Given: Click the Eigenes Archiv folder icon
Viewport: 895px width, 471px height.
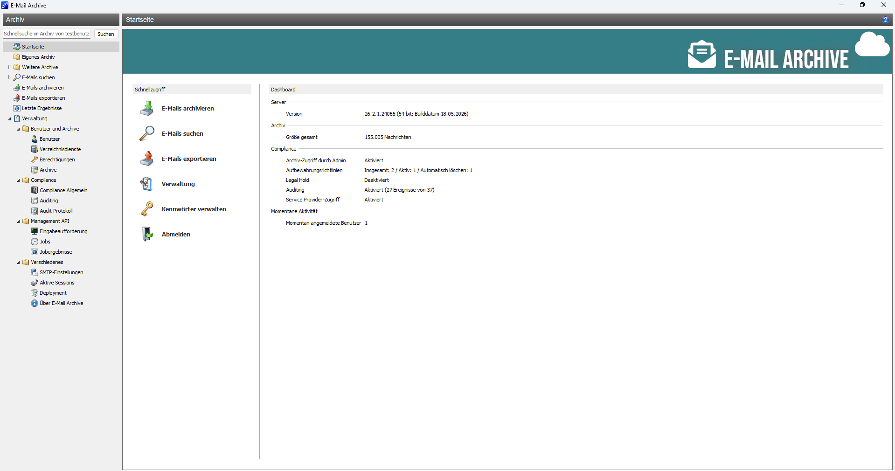Looking at the screenshot, I should [x=17, y=57].
